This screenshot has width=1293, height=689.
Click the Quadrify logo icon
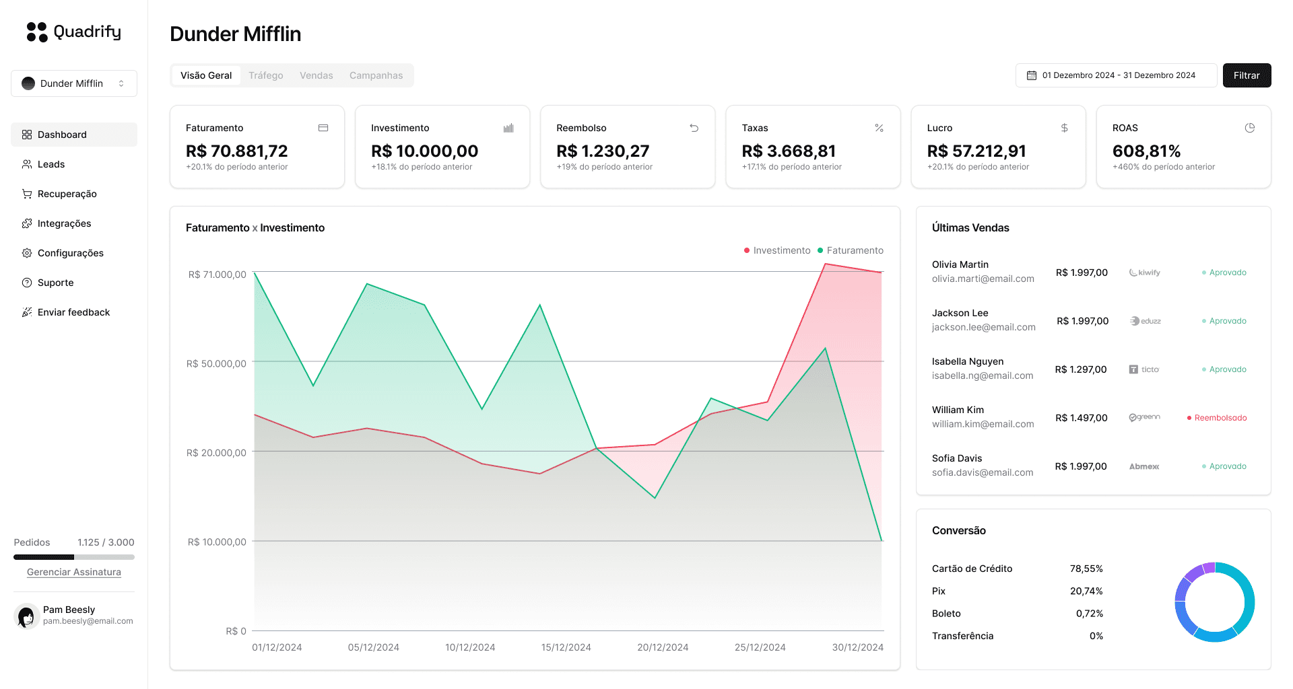37,32
